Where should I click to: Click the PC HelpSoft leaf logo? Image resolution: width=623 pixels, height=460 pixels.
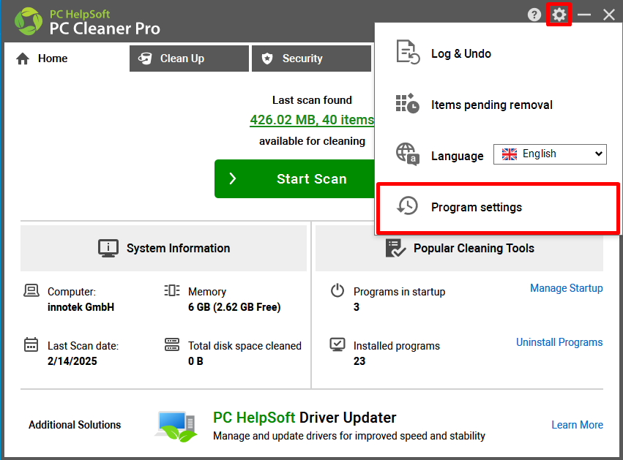click(29, 21)
